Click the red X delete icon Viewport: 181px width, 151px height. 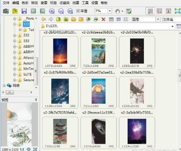(103, 19)
